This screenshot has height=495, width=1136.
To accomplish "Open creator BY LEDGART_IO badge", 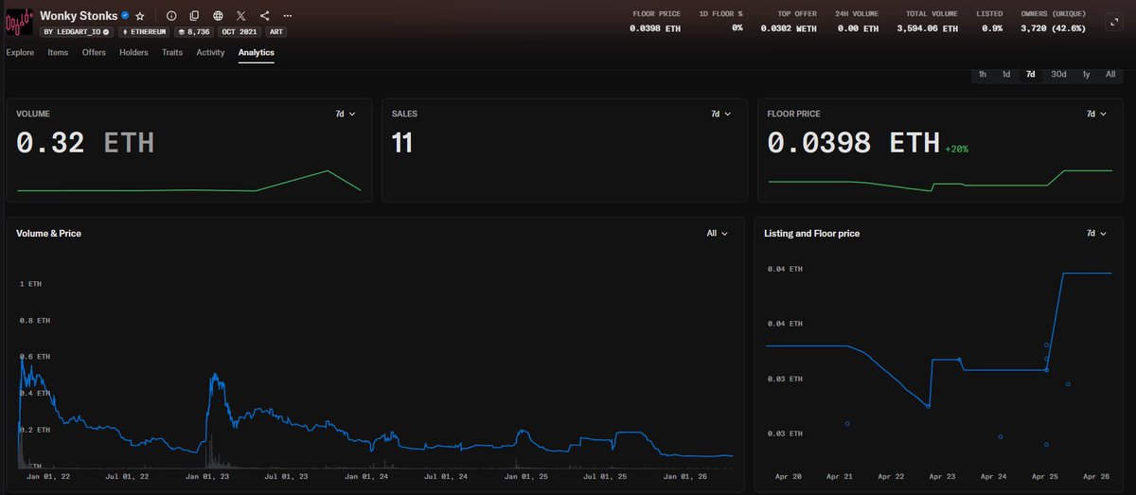I will 78,31.
